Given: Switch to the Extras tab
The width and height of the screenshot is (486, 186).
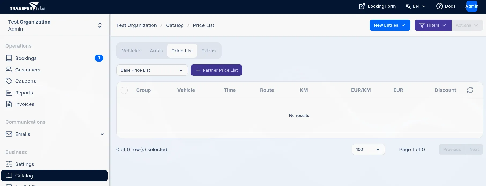Looking at the screenshot, I should click(208, 51).
